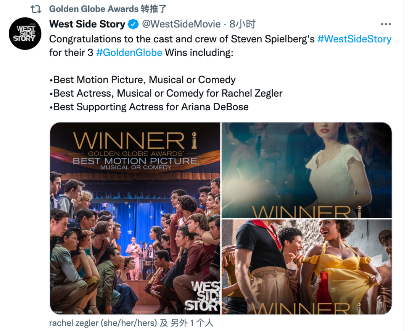Image resolution: width=412 pixels, height=331 pixels.
Task: Click the retweet icon above the tweet
Action: coord(36,9)
